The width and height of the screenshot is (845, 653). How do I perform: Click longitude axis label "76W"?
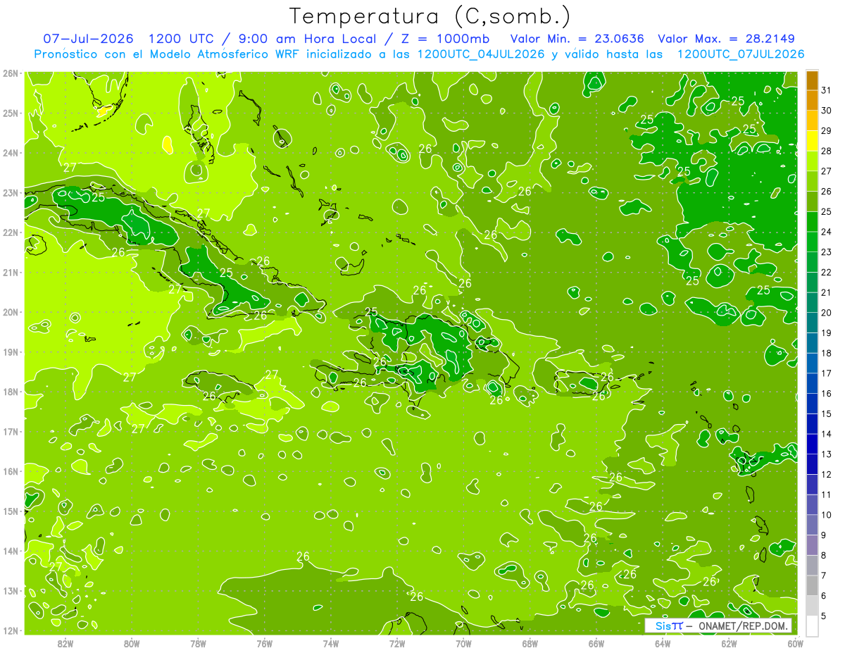click(x=264, y=643)
